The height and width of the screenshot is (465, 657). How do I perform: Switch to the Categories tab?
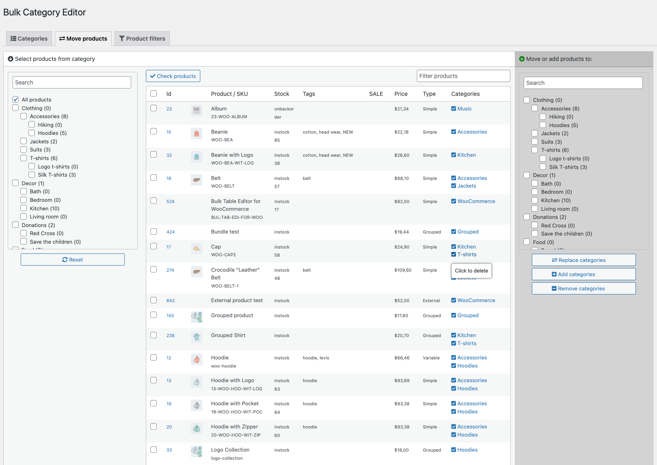click(x=28, y=38)
